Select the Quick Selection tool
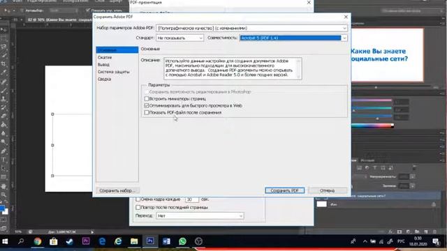This screenshot has height=251, width=447. (x=3, y=55)
